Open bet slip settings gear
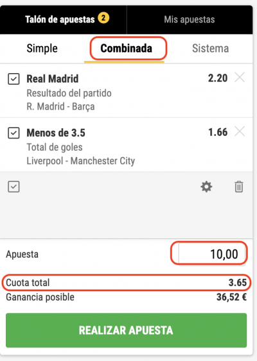 pyautogui.click(x=206, y=187)
